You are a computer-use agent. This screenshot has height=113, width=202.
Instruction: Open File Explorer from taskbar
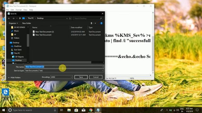(69, 110)
